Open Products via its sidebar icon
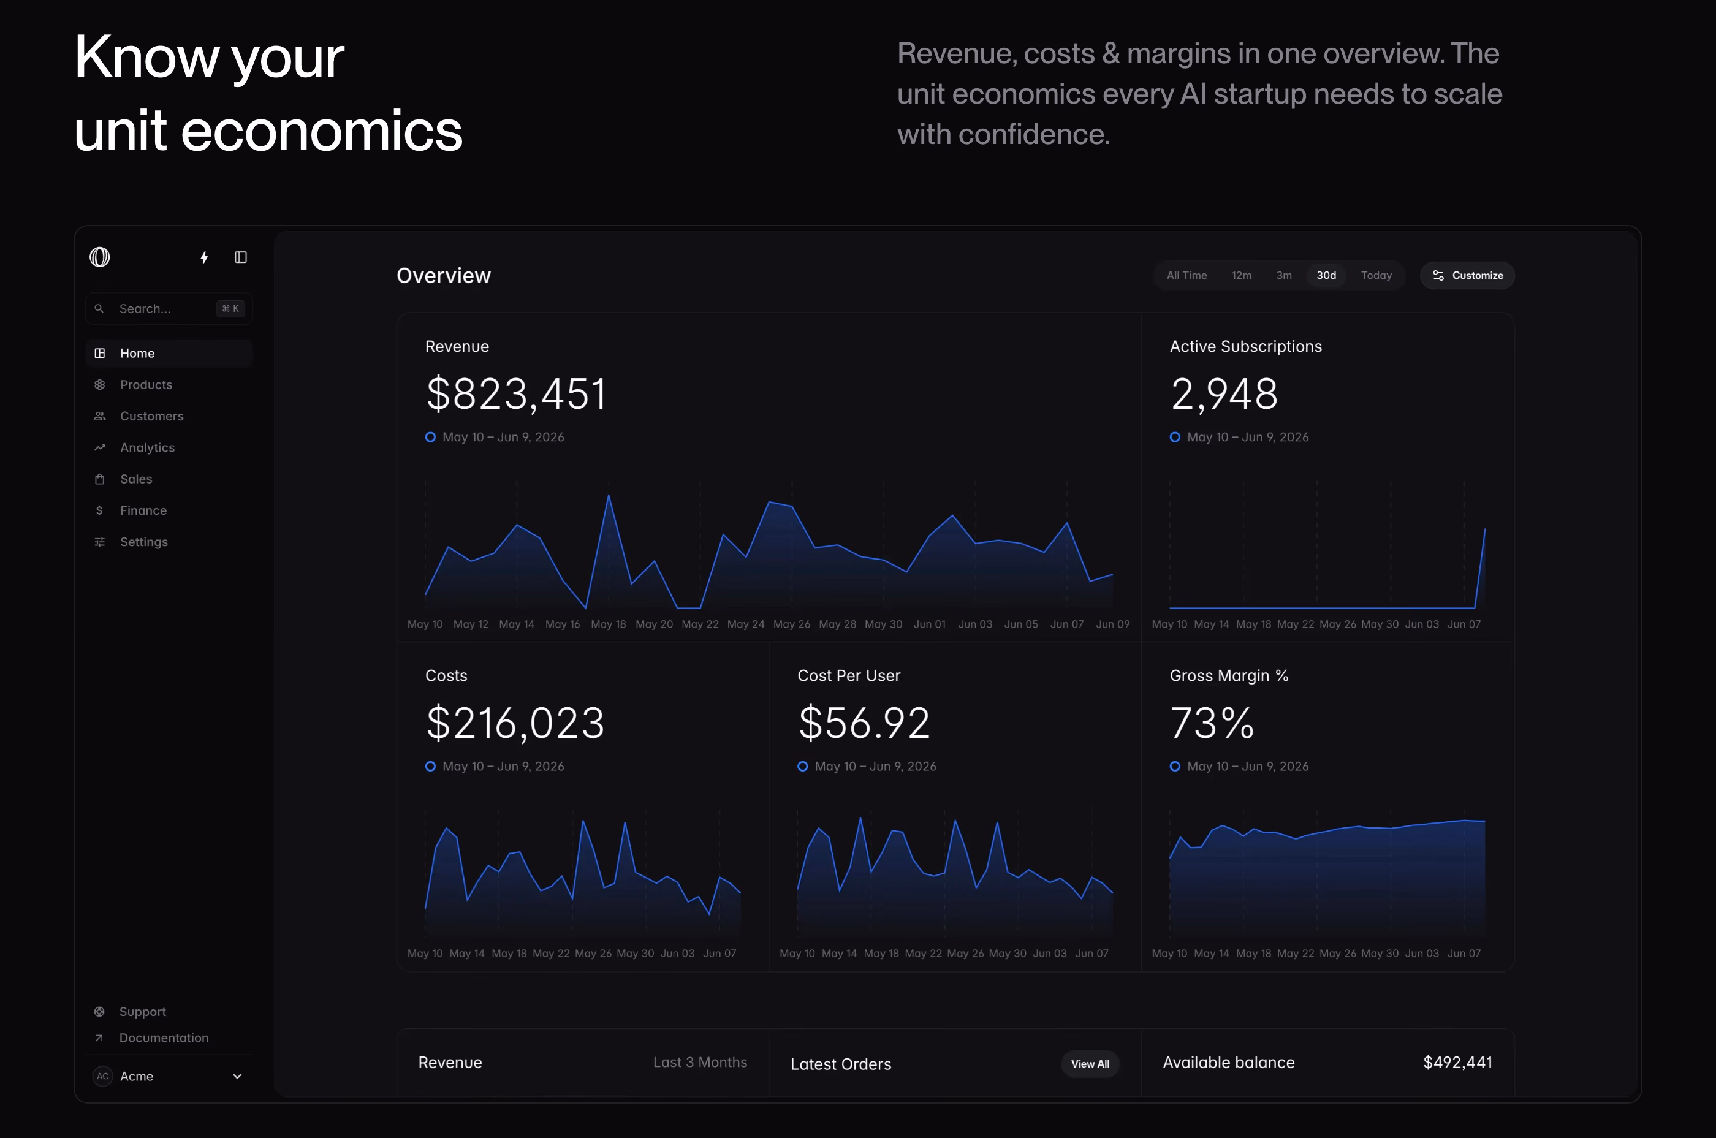Viewport: 1716px width, 1138px height. [x=99, y=385]
